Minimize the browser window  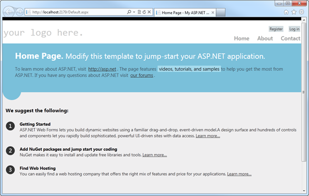[x=279, y=3]
